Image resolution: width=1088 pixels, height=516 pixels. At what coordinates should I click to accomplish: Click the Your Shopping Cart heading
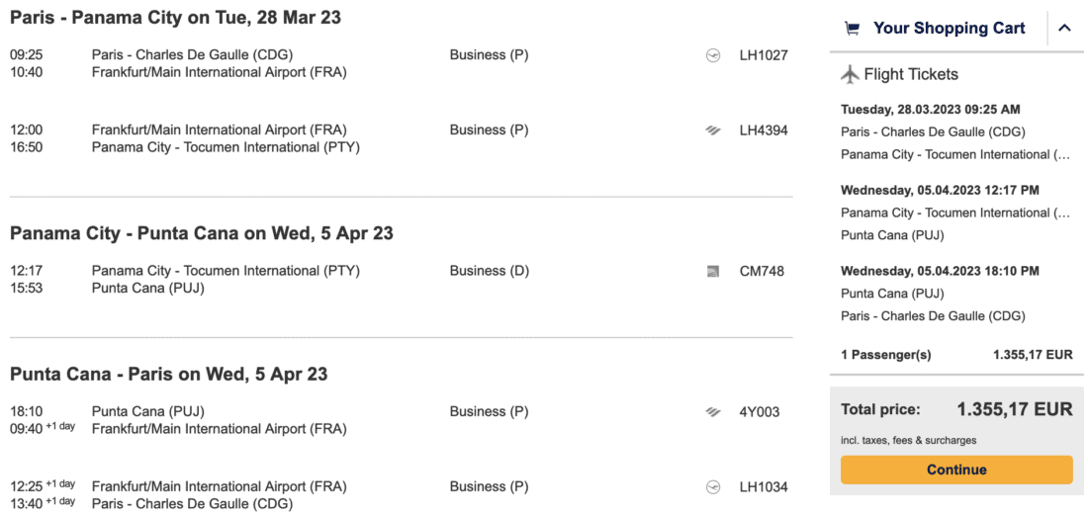[949, 29]
